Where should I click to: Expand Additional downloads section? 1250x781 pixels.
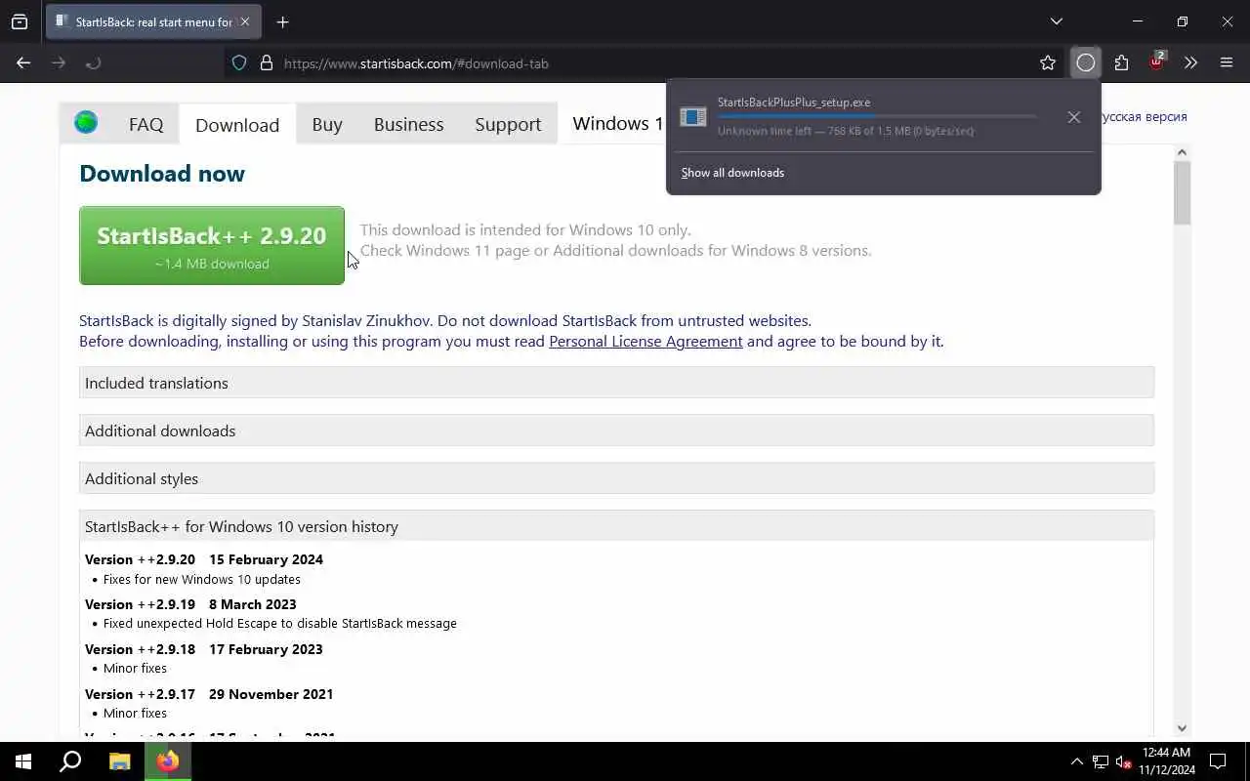point(616,431)
